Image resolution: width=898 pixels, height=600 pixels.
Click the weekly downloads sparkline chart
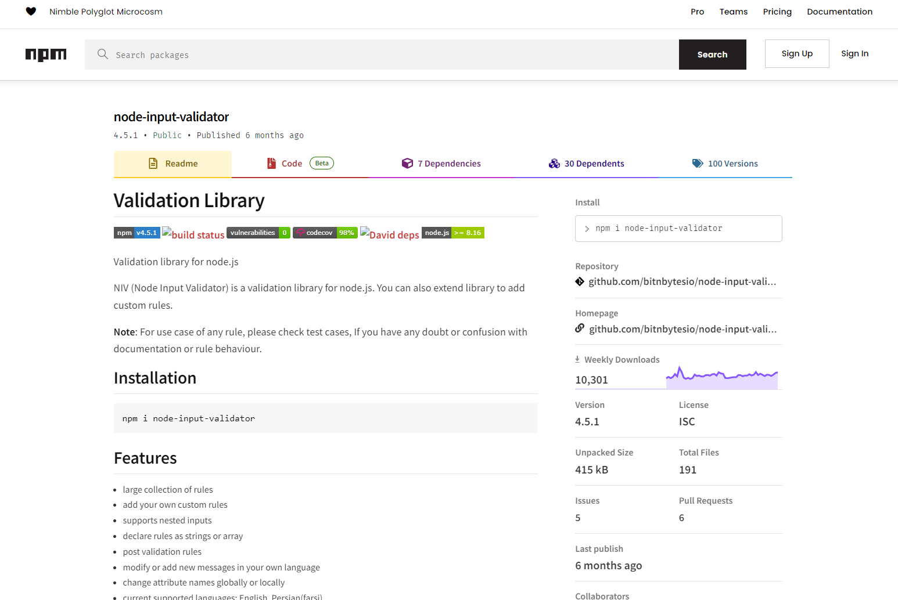coord(722,378)
